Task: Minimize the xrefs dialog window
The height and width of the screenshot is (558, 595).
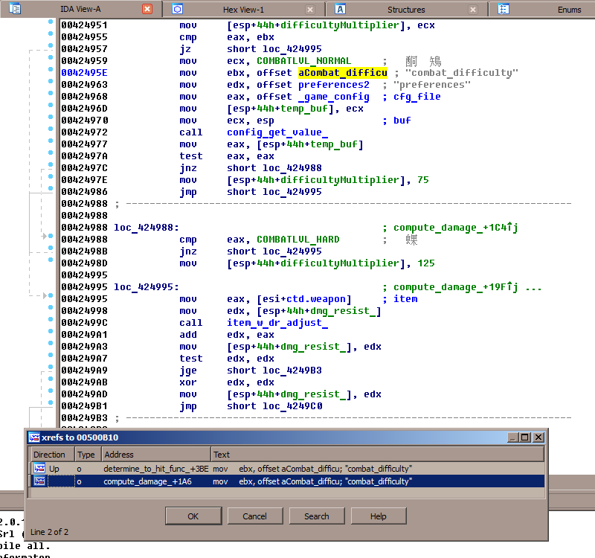Action: (513, 437)
